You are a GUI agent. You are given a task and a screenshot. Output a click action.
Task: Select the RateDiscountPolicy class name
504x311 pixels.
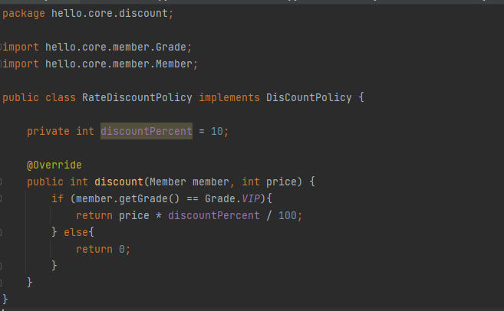point(137,97)
